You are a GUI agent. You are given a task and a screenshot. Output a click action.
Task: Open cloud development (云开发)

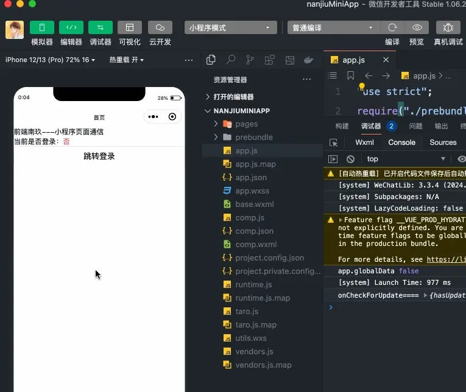pyautogui.click(x=160, y=27)
